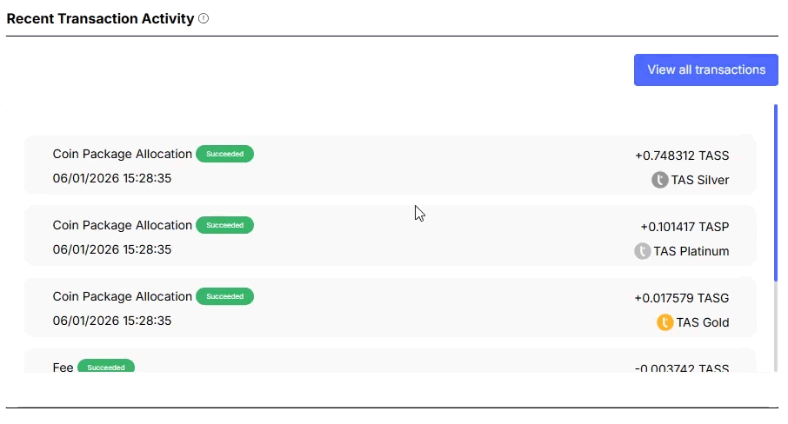Open the +0.748312 TASS transaction row

pos(390,165)
